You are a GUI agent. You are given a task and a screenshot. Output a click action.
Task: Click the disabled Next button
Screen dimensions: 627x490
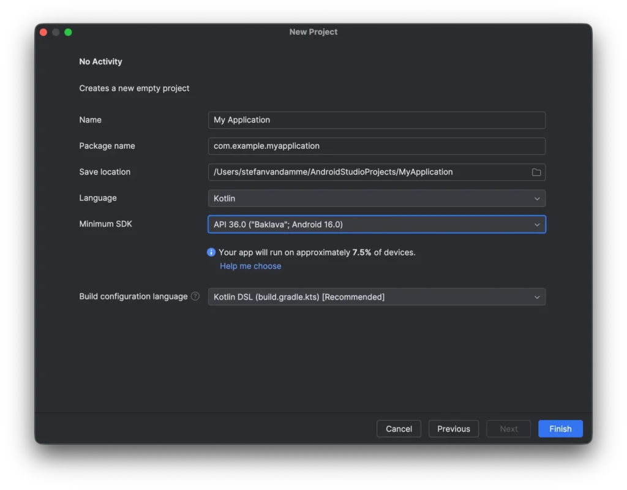point(508,428)
